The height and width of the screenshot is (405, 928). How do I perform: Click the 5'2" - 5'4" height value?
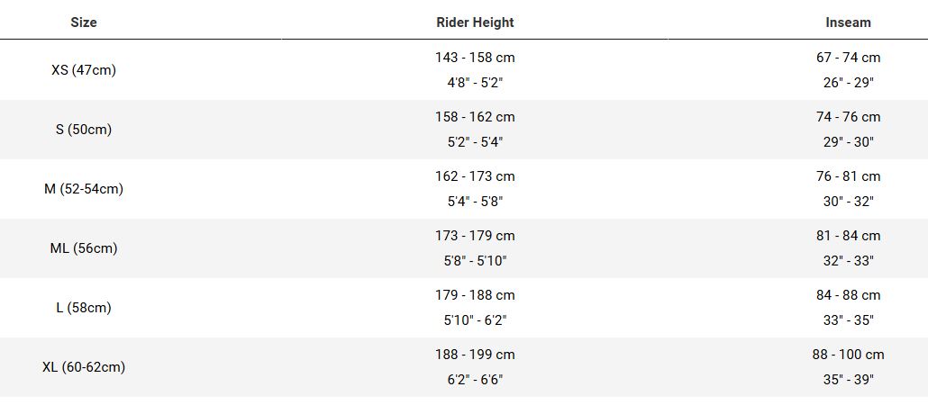(475, 142)
